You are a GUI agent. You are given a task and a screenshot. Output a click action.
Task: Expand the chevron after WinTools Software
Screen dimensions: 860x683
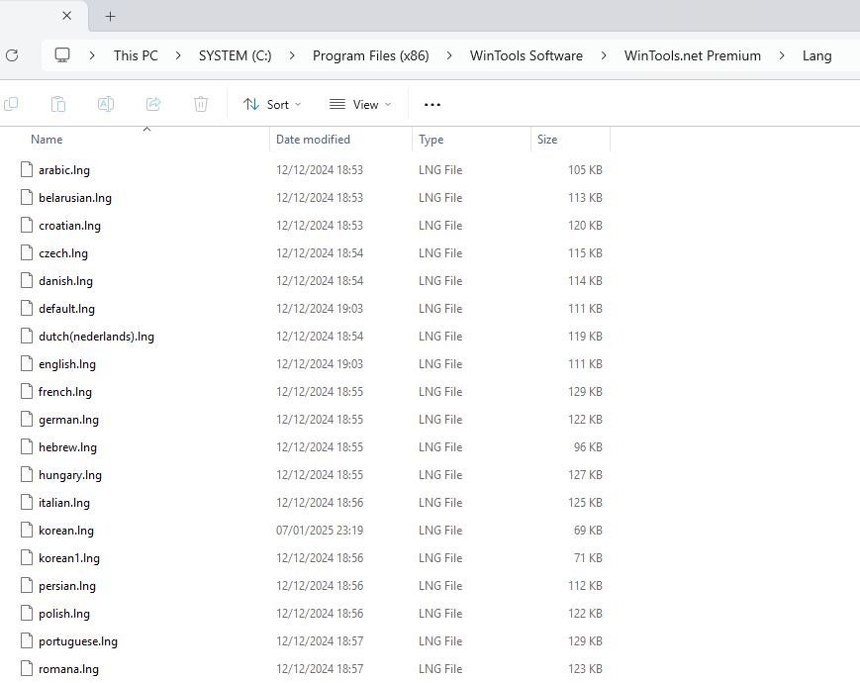click(x=604, y=56)
